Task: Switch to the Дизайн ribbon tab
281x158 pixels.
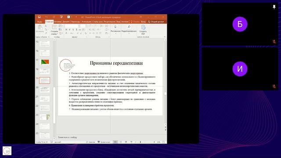Action: (66, 22)
